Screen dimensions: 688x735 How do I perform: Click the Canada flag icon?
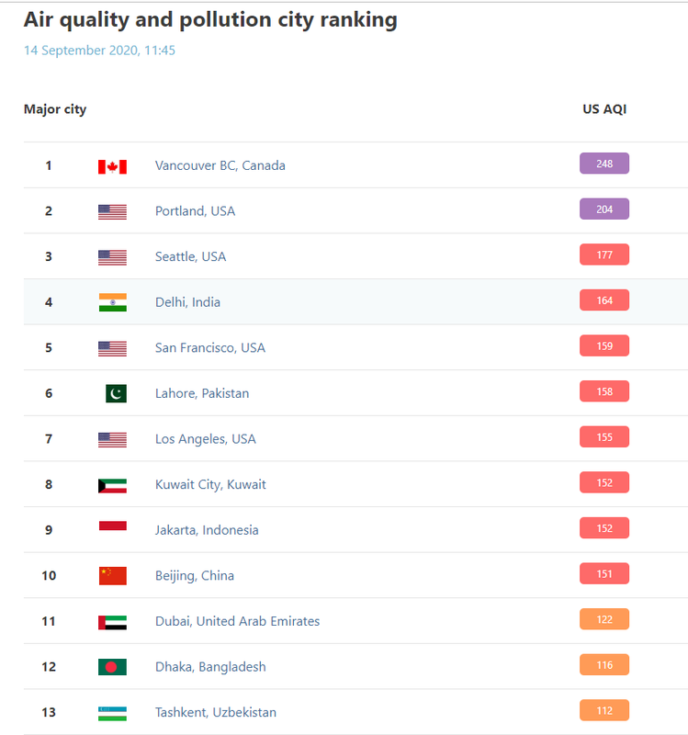pos(112,167)
